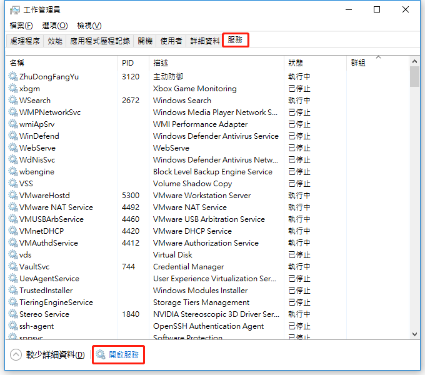The image size is (425, 375).
Task: Click the gear icon beside TieringEngineService
Action: click(x=13, y=302)
